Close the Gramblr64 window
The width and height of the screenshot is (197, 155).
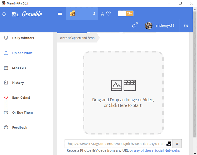pos(191,3)
